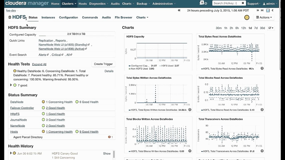Open the chart edit dropdown with pencil icon
Image resolution: width=285 pixels, height=160 pixels.
271,28
